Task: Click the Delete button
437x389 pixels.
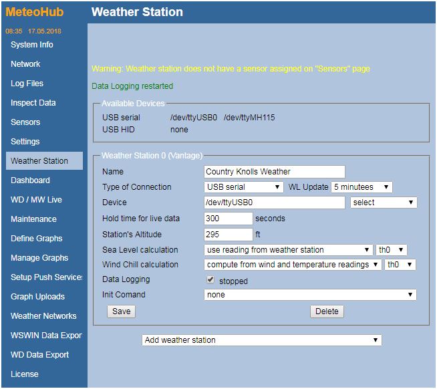Action: pos(327,311)
